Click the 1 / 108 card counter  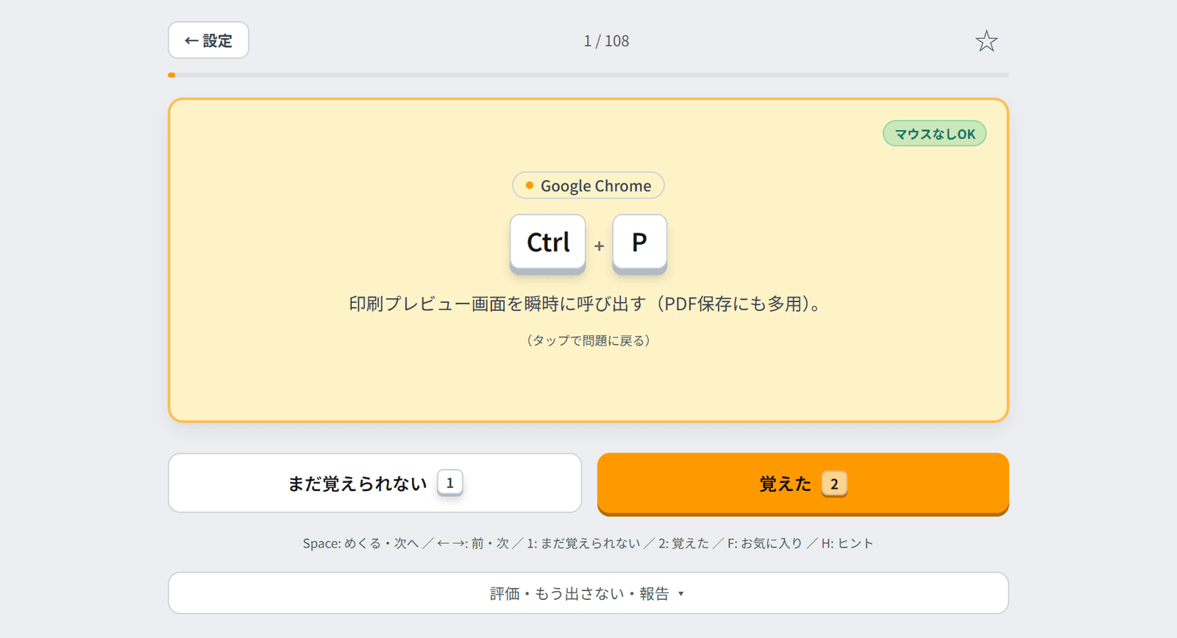click(x=606, y=41)
